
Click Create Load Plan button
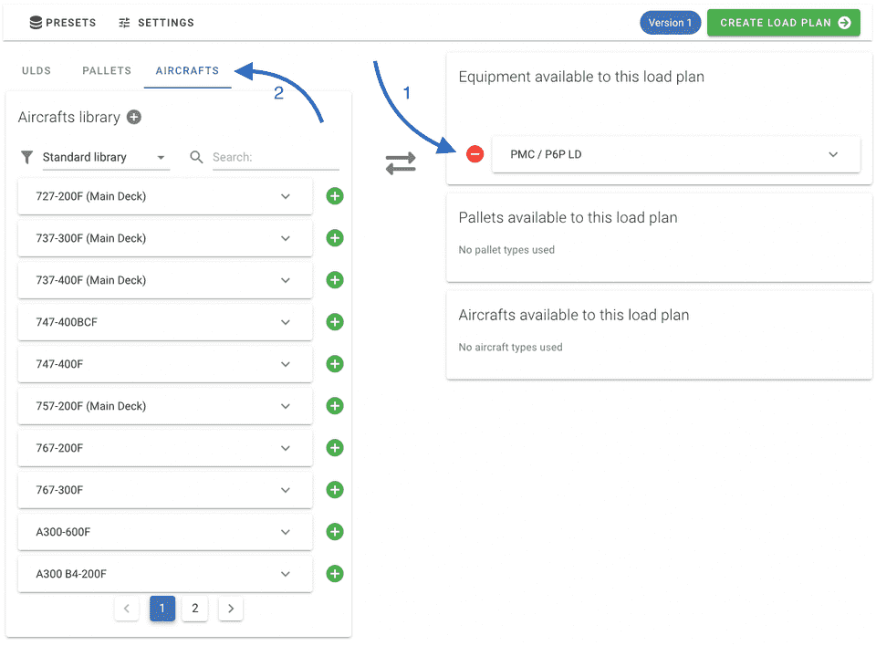[784, 23]
